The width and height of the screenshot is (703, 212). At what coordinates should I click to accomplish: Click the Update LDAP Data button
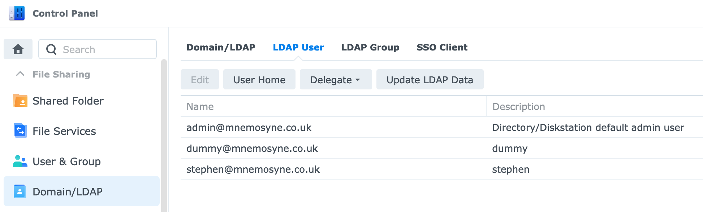[x=430, y=79]
